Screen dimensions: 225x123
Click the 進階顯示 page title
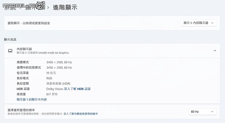point(65,7)
